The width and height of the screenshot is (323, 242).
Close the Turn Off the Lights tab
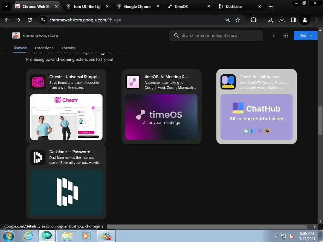tap(107, 6)
